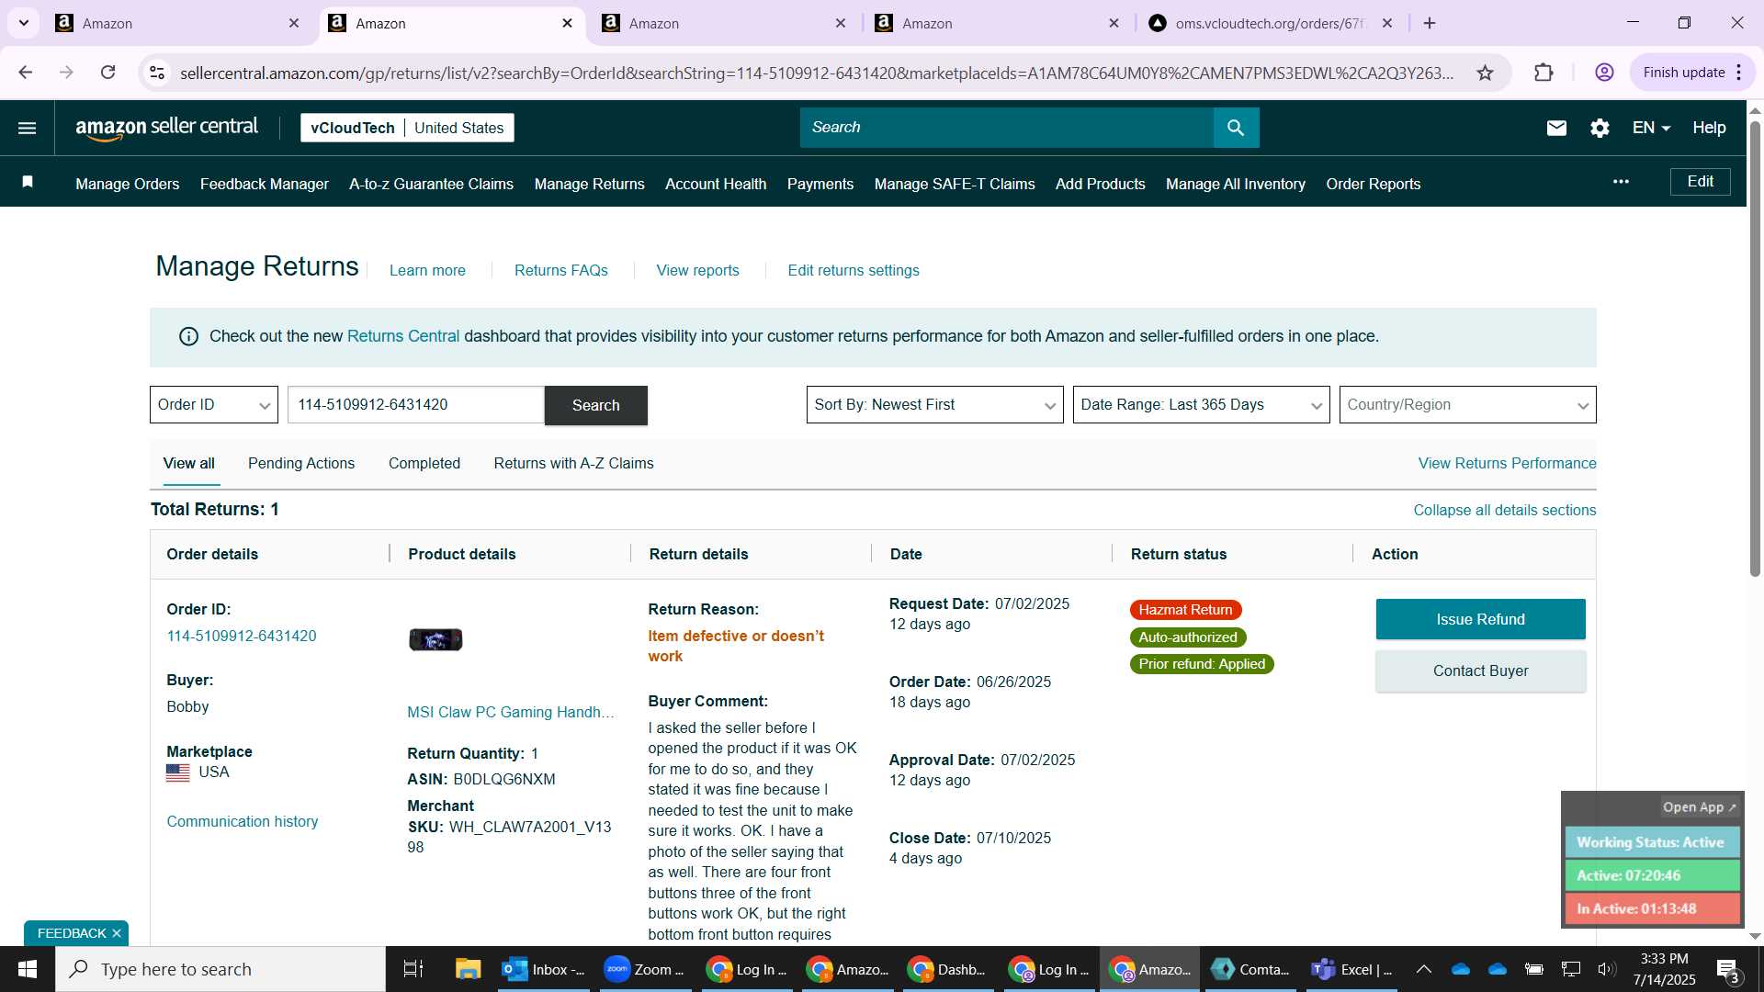This screenshot has height=992, width=1764.
Task: Open the tab search dropdown arrow
Action: point(24,23)
